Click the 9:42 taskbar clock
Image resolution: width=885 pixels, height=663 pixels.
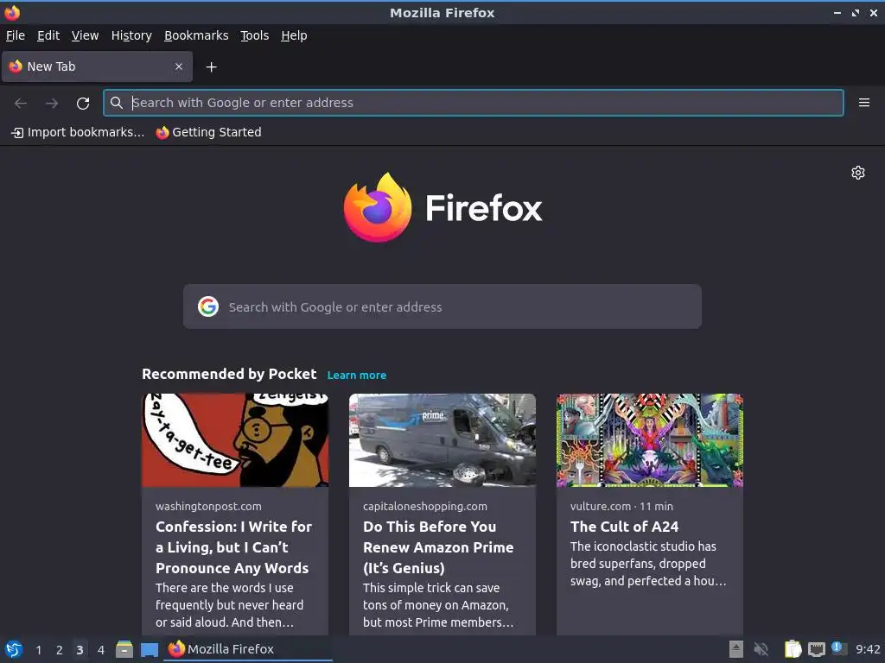click(868, 649)
